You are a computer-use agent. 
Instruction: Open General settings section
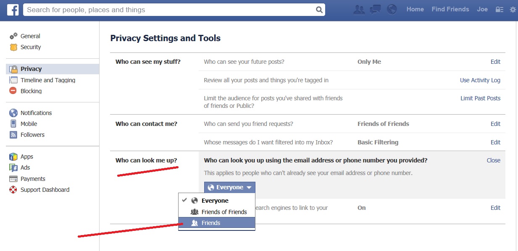coord(30,36)
